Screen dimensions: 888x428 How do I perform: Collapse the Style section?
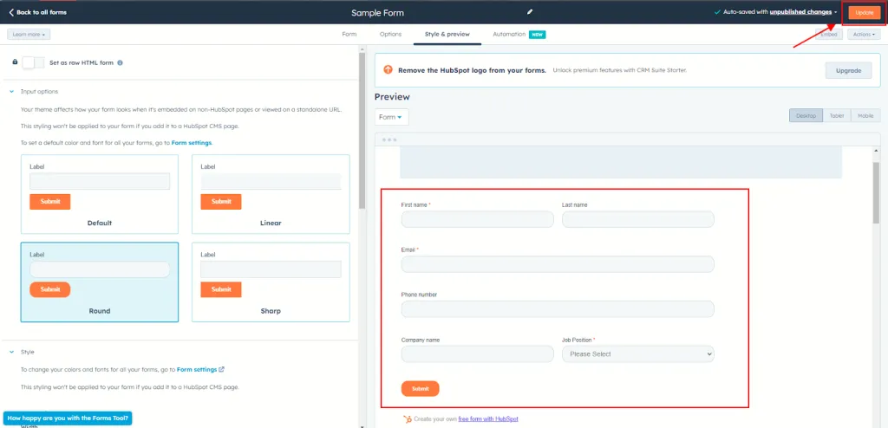[x=11, y=352]
